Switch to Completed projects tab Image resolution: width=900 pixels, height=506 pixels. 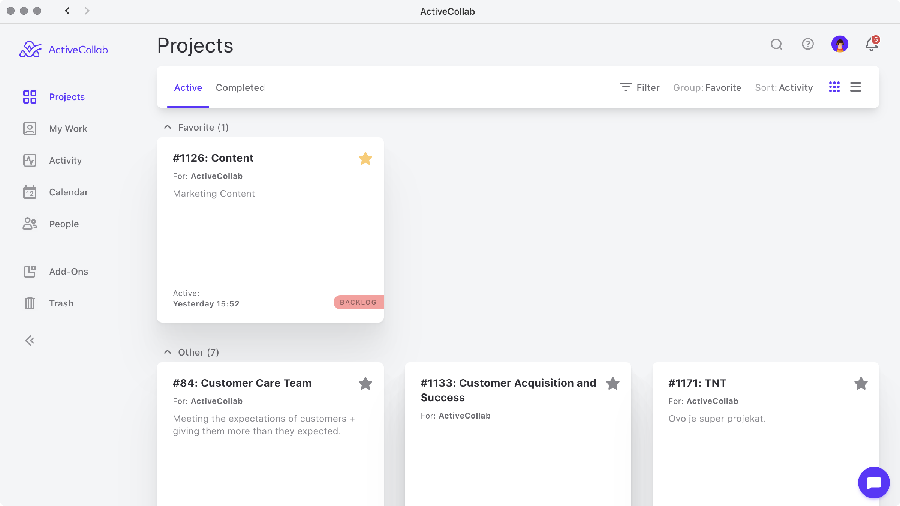pyautogui.click(x=240, y=87)
